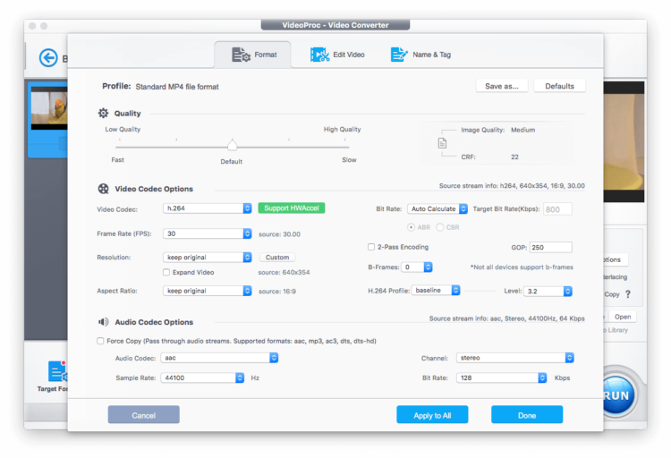The image size is (671, 458).
Task: Select the ABR radio button
Action: [411, 227]
